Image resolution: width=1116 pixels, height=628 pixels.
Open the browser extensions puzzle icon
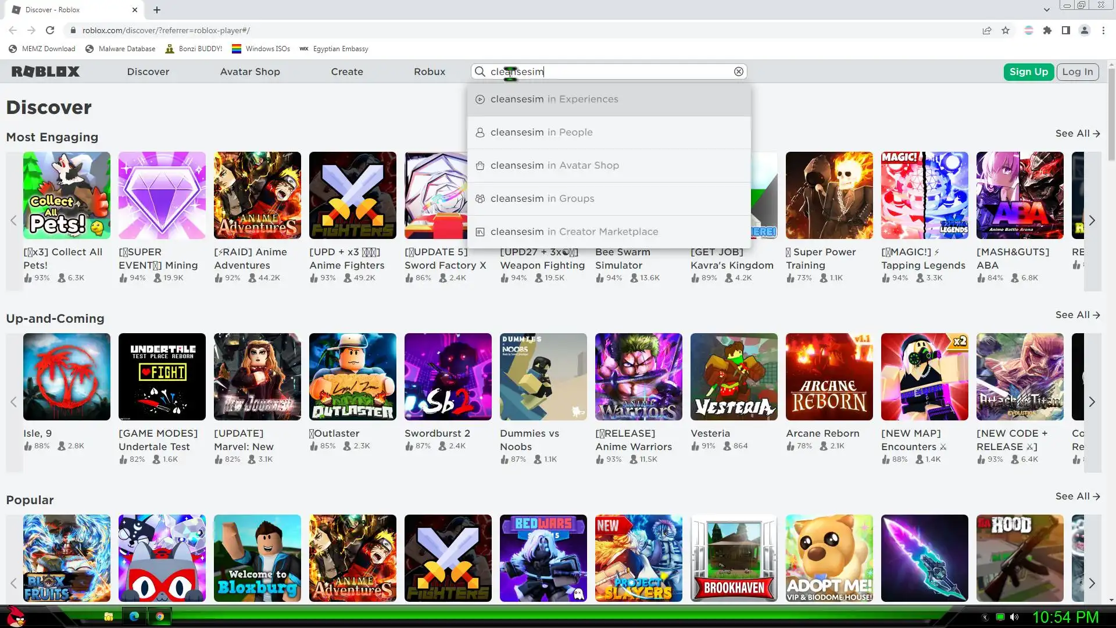1047,30
